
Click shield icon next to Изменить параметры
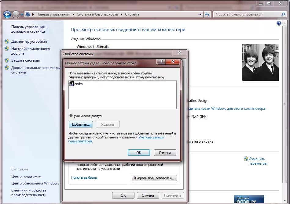tap(246, 159)
